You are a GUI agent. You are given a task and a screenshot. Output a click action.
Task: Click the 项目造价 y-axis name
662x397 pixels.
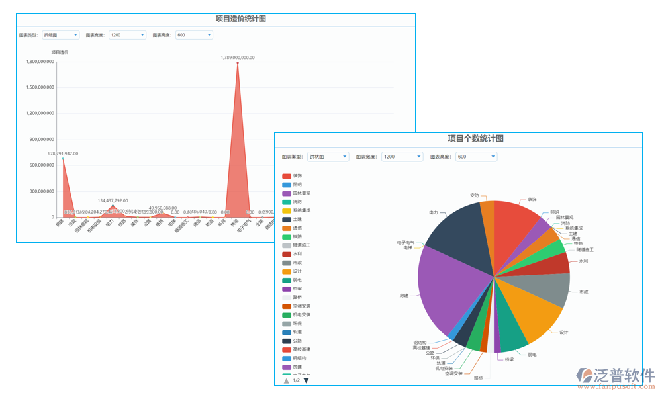[x=60, y=52]
